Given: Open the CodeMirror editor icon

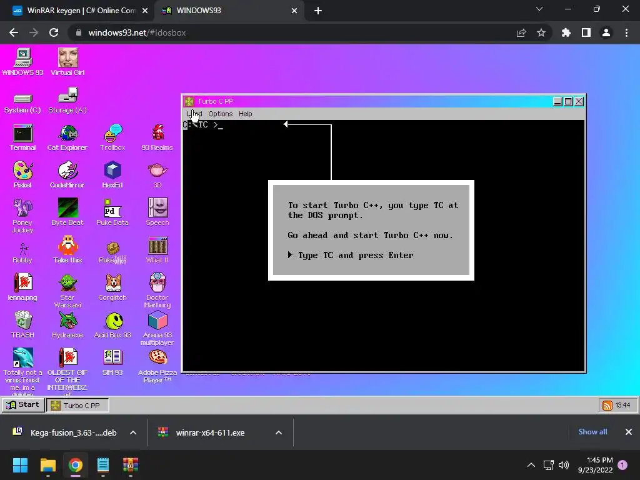Looking at the screenshot, I should coord(67,175).
